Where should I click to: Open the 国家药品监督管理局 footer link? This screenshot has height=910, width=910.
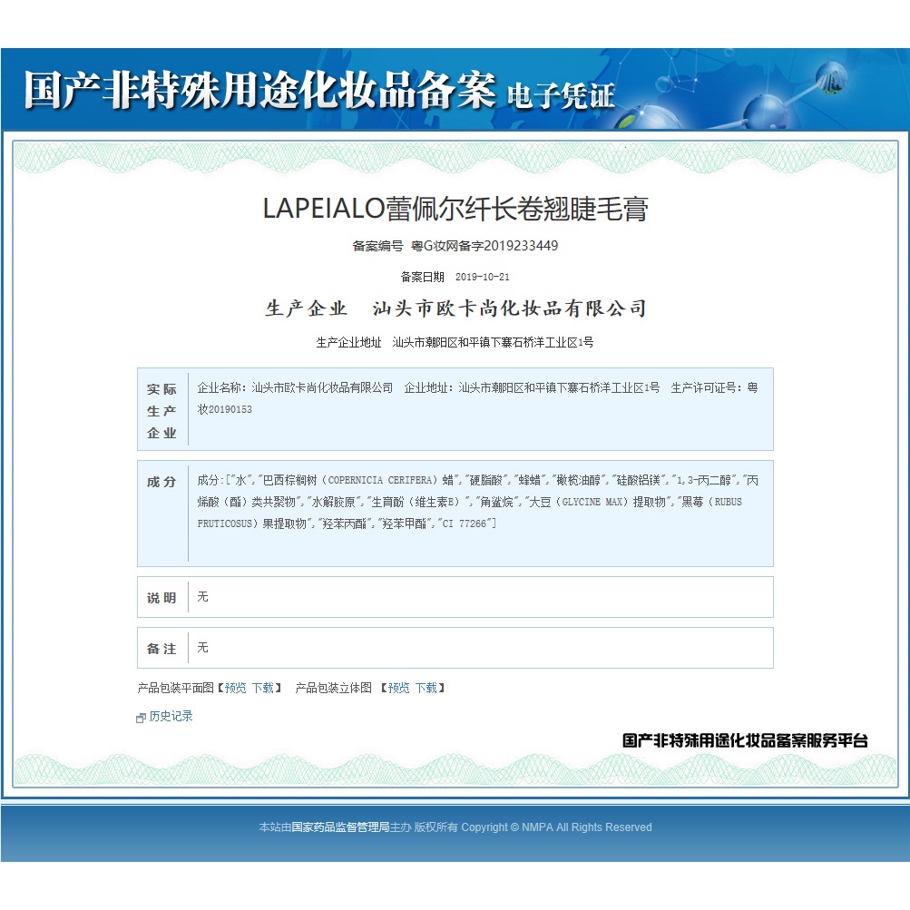click(x=339, y=827)
